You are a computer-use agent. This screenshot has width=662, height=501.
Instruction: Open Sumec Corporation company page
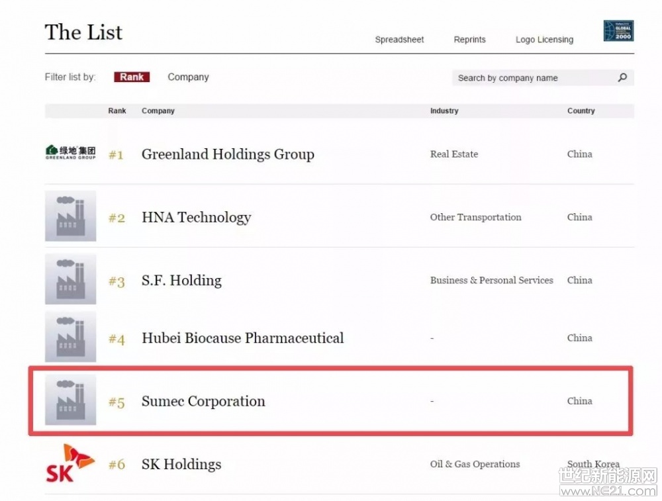(x=203, y=401)
